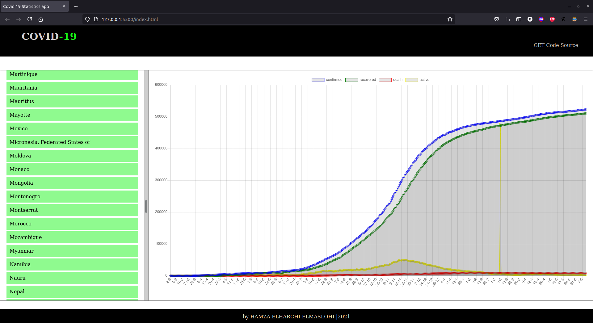
Task: Open the Firefox hamburger menu
Action: click(x=586, y=19)
